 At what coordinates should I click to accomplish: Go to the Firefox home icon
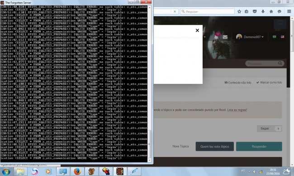click(271, 12)
